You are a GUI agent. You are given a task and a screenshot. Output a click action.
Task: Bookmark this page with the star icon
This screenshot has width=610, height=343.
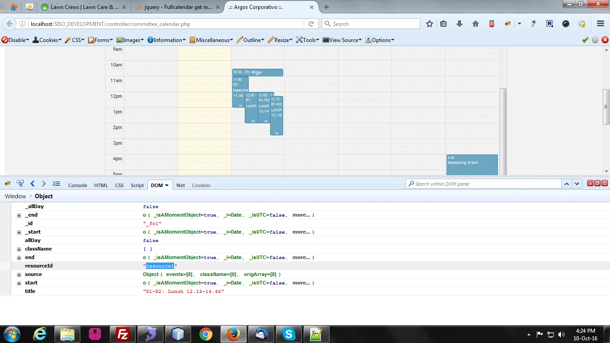click(430, 24)
